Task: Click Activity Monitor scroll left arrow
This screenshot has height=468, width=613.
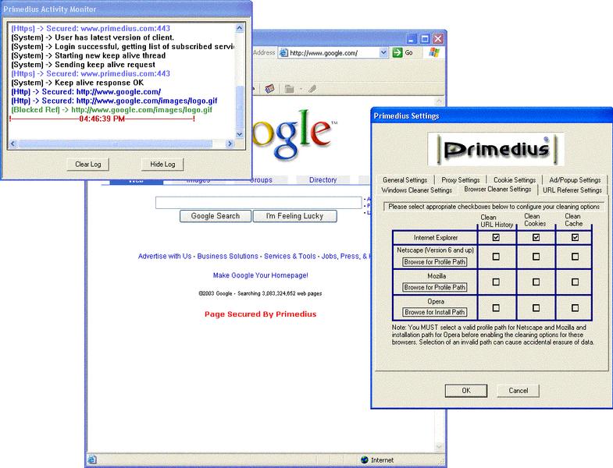Action: [x=13, y=144]
